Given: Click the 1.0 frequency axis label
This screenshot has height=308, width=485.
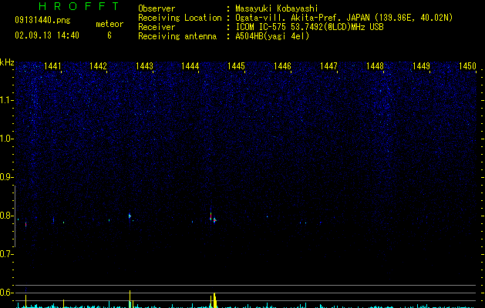Looking at the screenshot, I should tap(6, 139).
